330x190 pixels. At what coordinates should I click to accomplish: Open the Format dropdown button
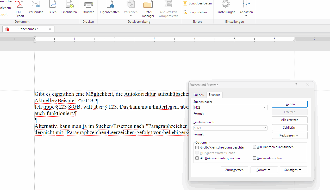pyautogui.click(x=264, y=170)
